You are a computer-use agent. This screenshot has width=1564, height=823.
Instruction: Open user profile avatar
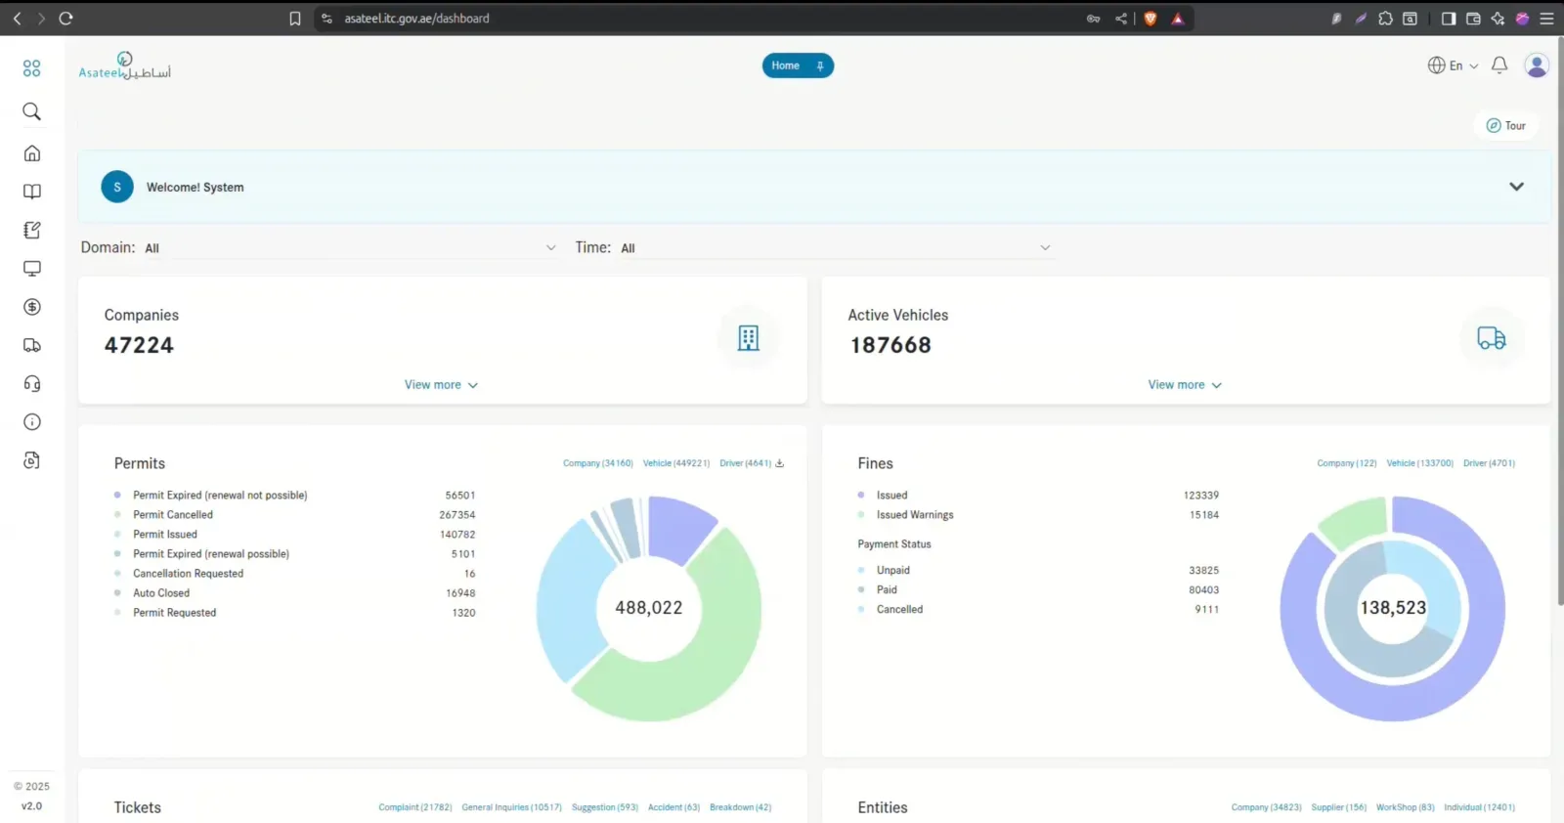point(1537,65)
